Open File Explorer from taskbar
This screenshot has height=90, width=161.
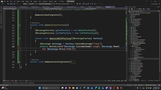click(x=73, y=88)
